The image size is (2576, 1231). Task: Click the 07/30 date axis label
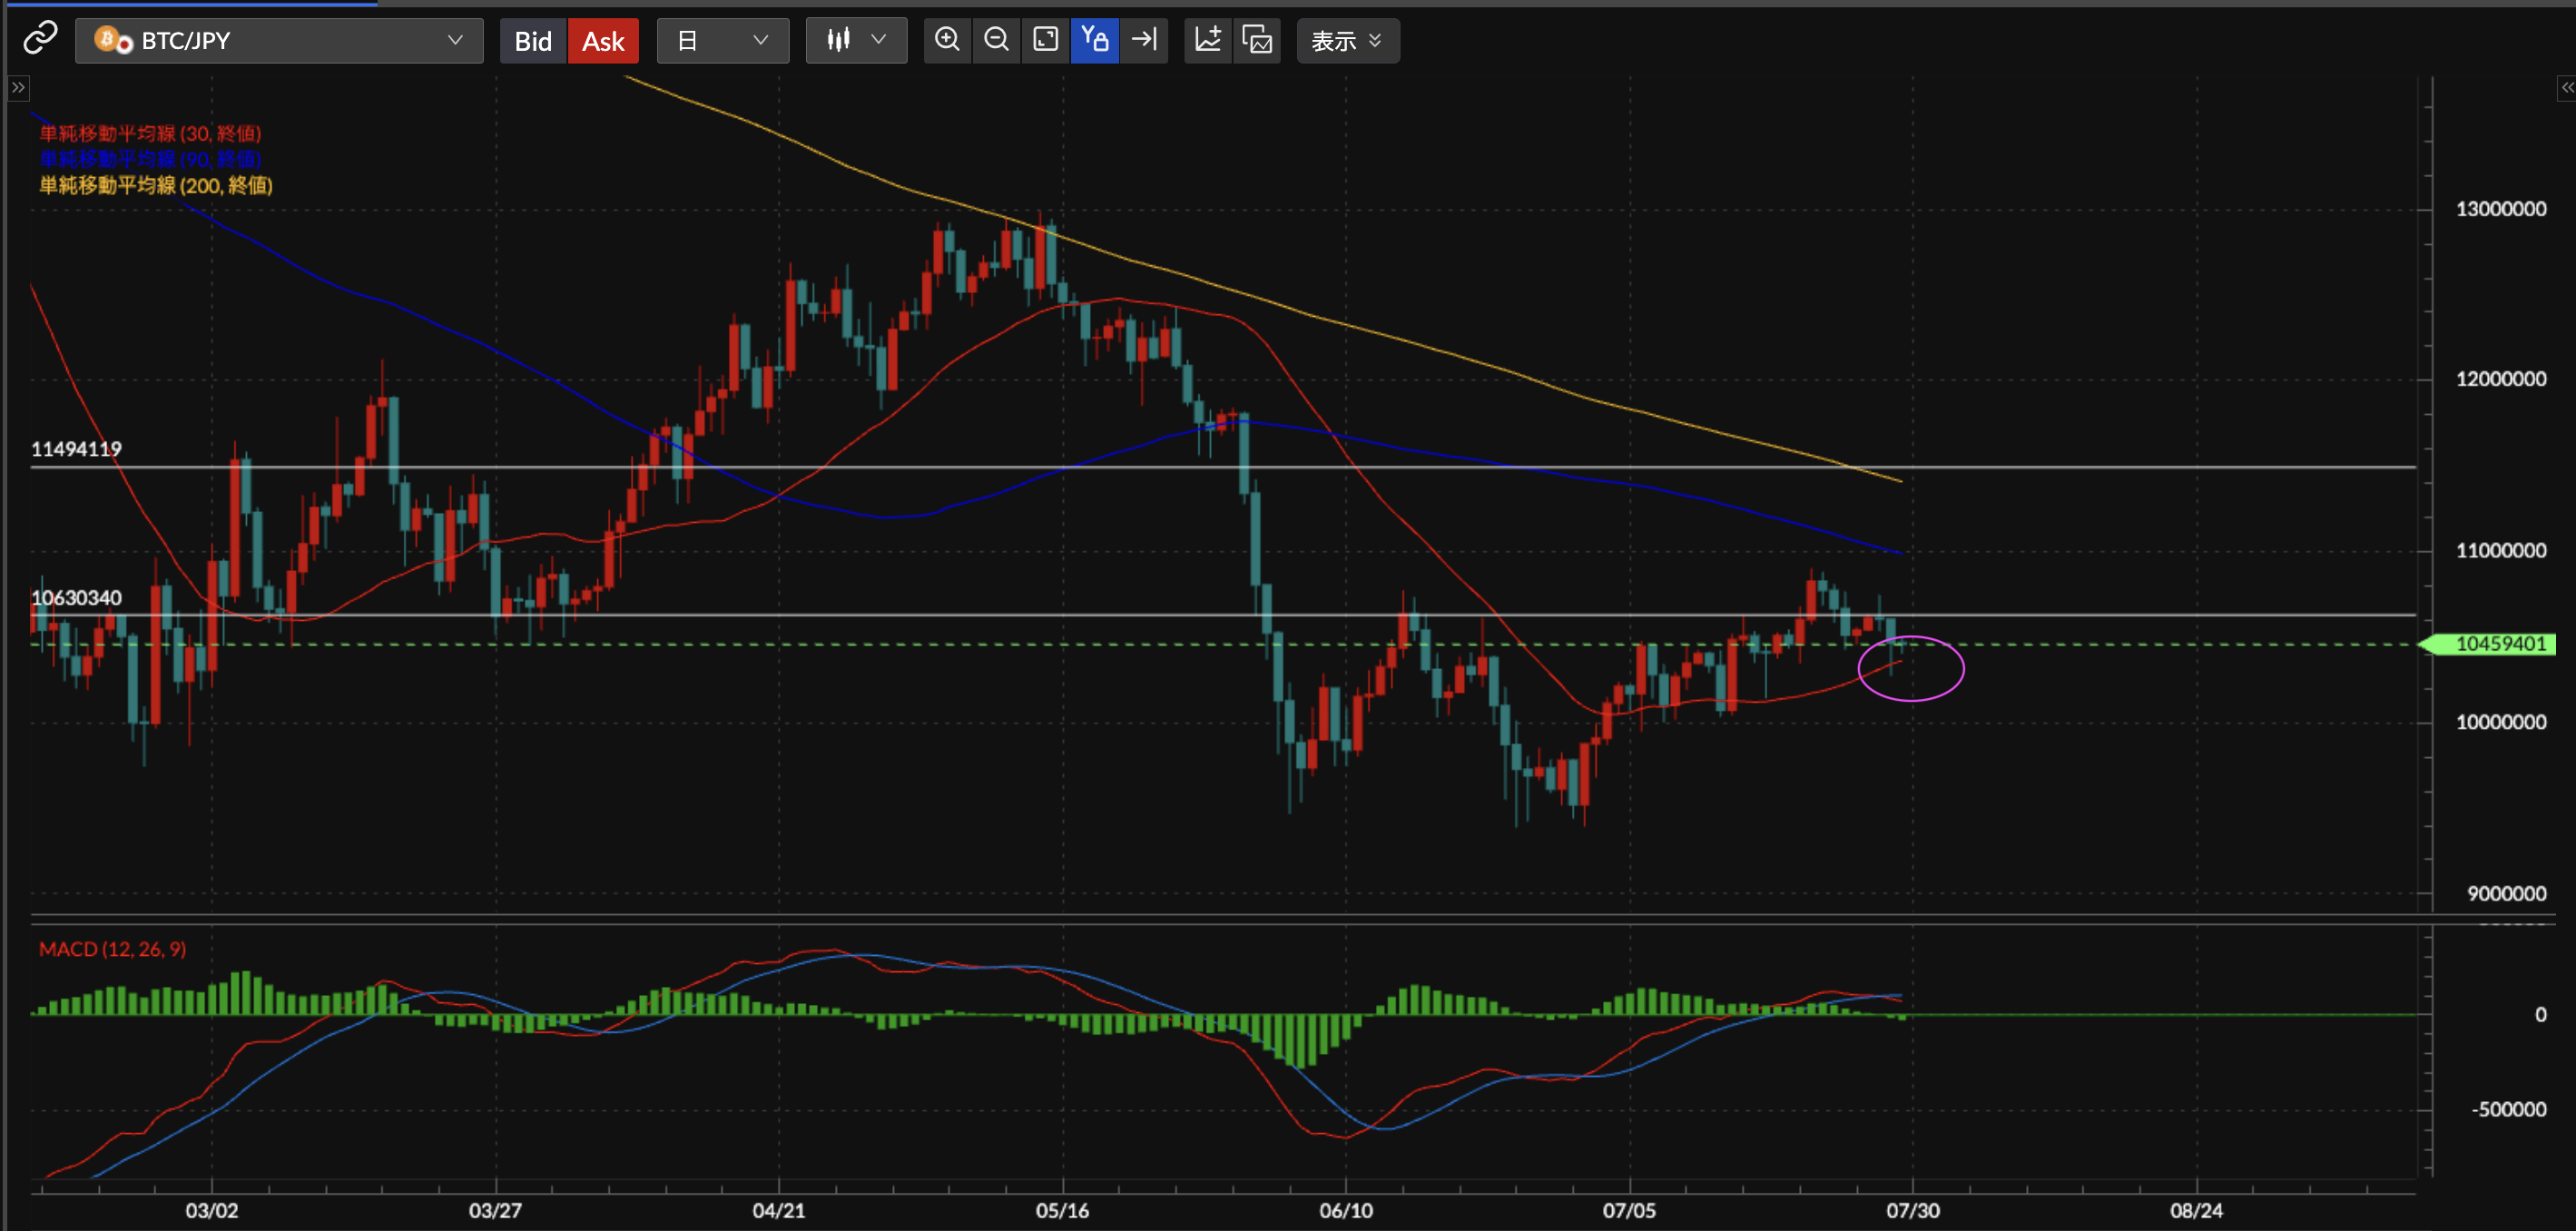(x=1912, y=1210)
